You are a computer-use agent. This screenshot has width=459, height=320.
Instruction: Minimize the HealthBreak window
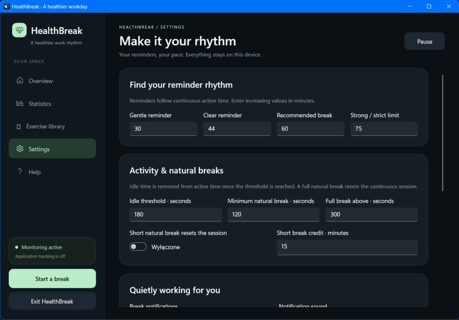409,6
